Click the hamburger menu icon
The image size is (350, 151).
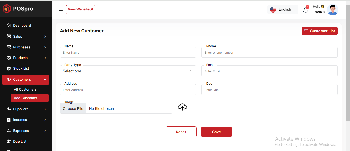pos(61,9)
